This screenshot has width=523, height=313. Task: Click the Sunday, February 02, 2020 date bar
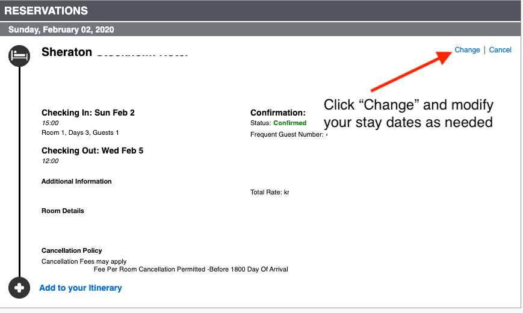click(61, 29)
